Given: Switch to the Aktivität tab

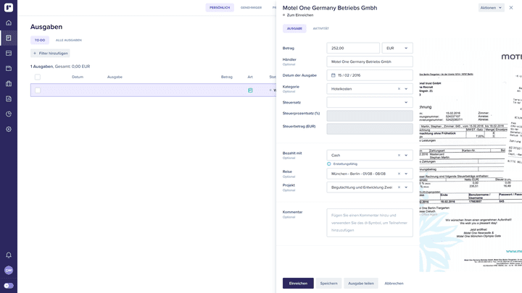Looking at the screenshot, I should [320, 28].
